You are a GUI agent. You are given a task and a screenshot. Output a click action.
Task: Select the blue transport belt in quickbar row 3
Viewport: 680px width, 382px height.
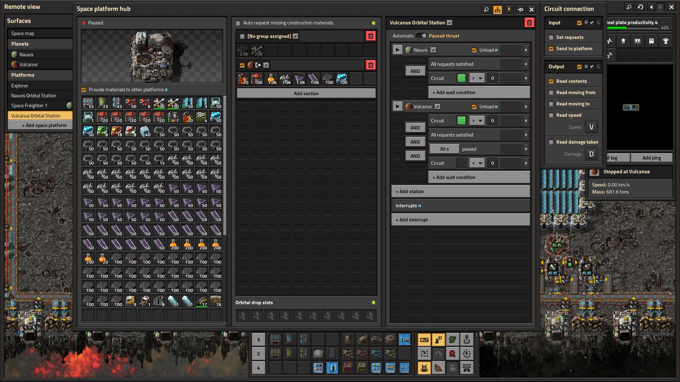(275, 340)
